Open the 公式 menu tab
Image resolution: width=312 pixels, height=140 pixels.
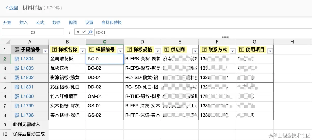(x=40, y=22)
